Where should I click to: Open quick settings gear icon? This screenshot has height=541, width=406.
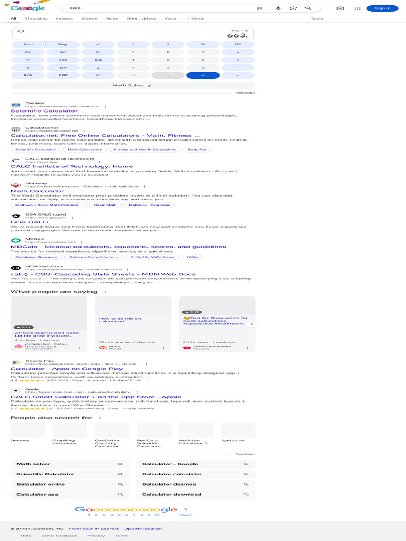[x=340, y=8]
